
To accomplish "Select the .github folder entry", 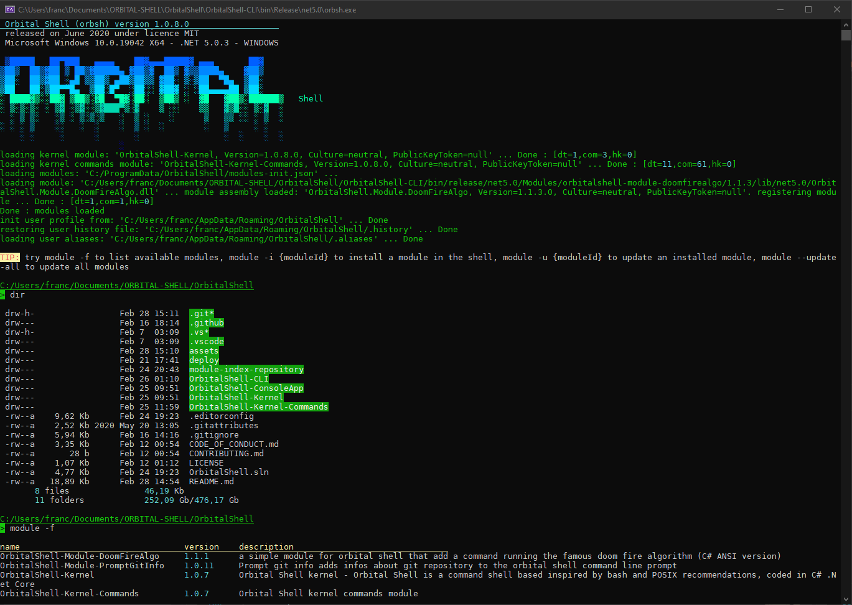I will [x=207, y=323].
